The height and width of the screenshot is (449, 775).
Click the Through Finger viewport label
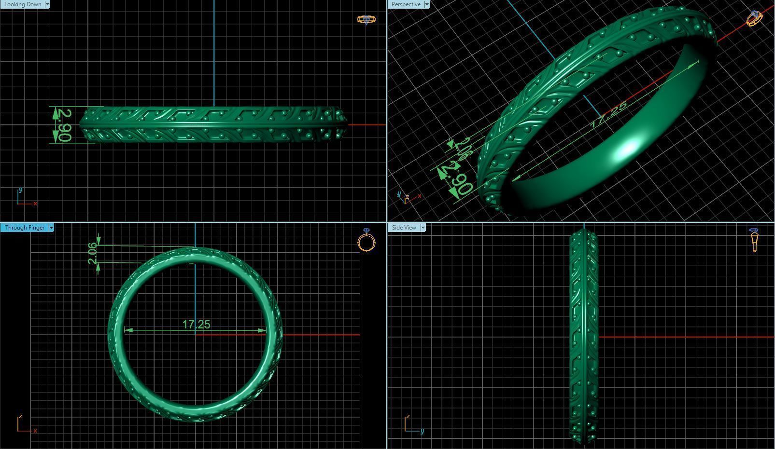pos(24,228)
